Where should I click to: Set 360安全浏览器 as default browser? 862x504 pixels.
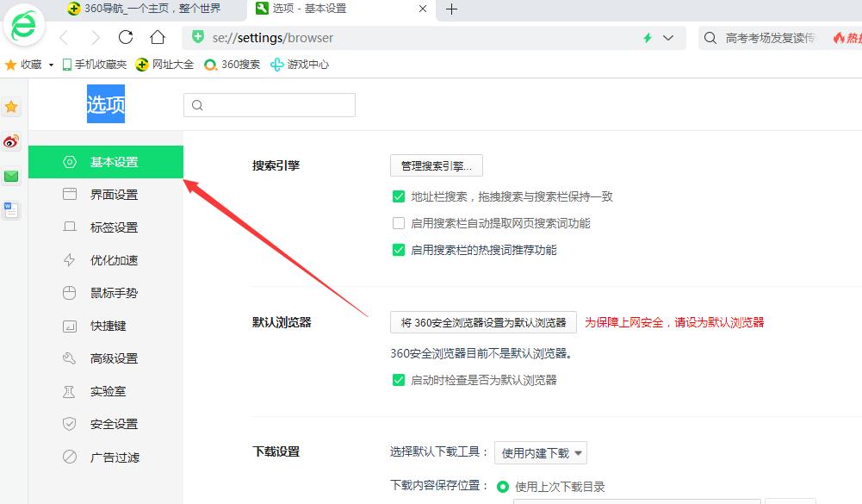(x=482, y=321)
